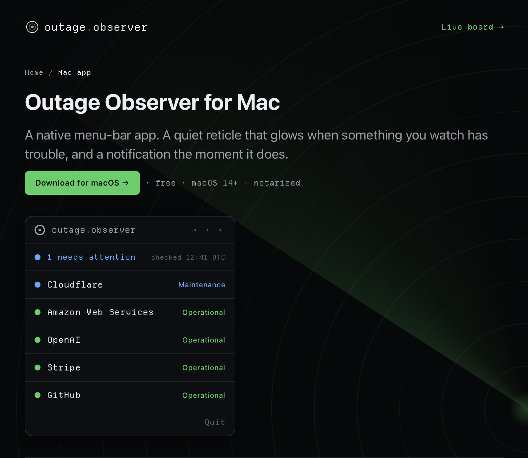Click the Download for macOS button
The width and height of the screenshot is (528, 458).
click(82, 183)
